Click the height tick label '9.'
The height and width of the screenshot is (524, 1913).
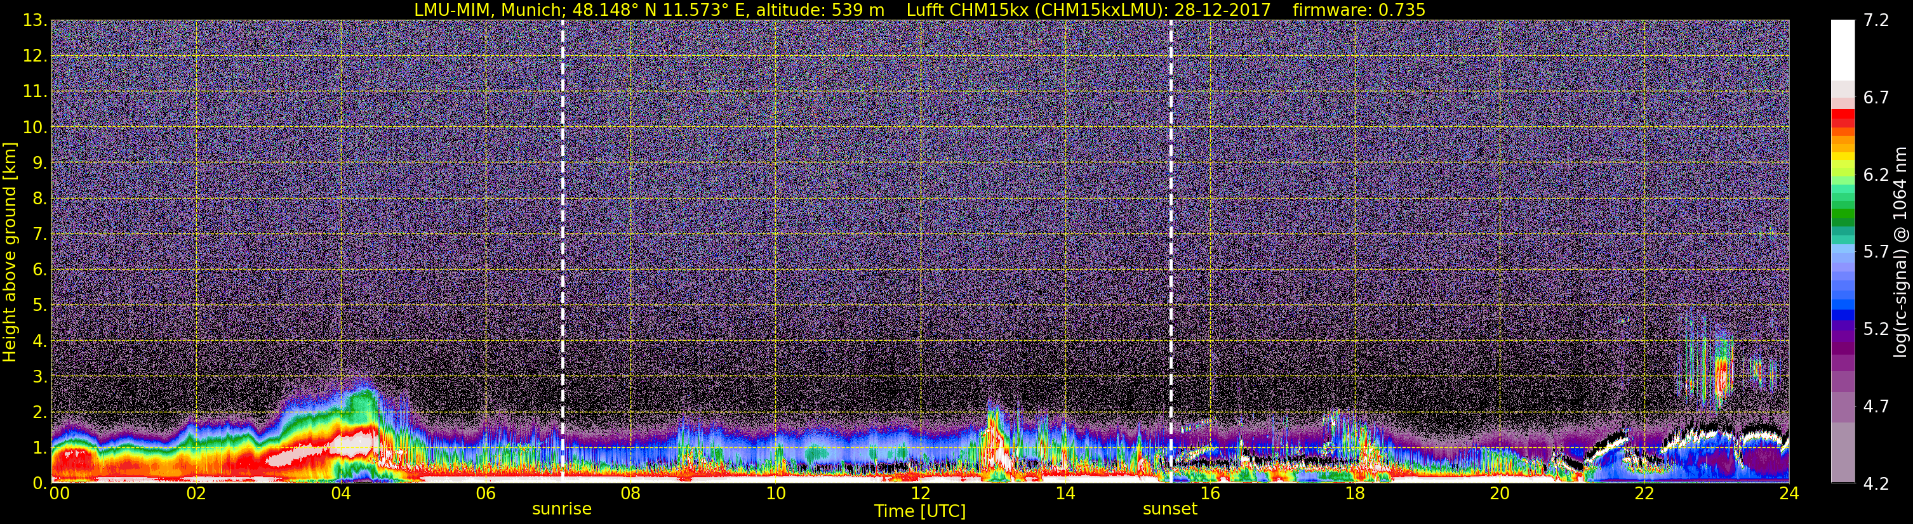[39, 162]
